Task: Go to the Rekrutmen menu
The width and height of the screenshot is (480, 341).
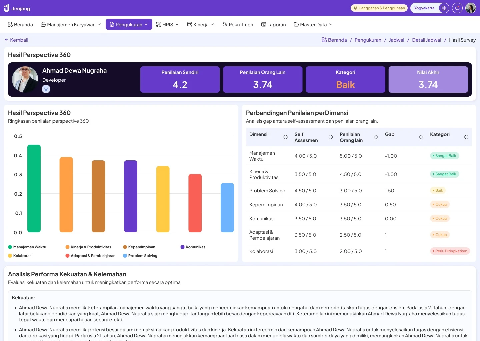Action: click(238, 25)
